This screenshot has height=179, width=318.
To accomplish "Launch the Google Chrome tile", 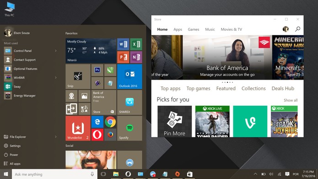I will [110, 122].
